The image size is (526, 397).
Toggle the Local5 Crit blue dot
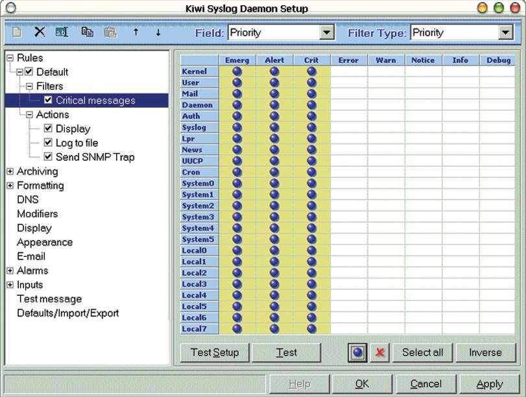[x=311, y=306]
